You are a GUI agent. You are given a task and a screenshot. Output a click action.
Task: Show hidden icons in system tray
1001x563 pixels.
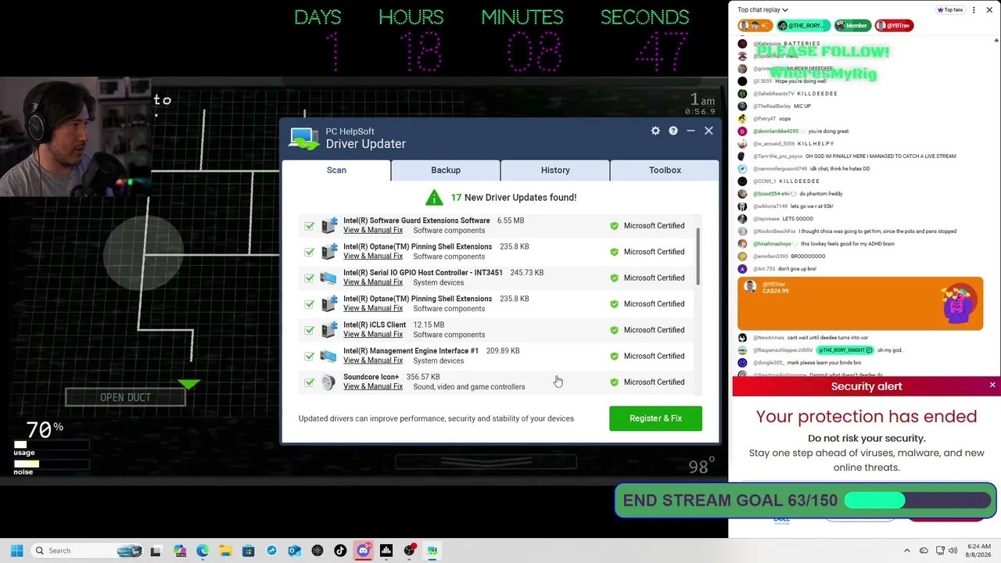(907, 550)
